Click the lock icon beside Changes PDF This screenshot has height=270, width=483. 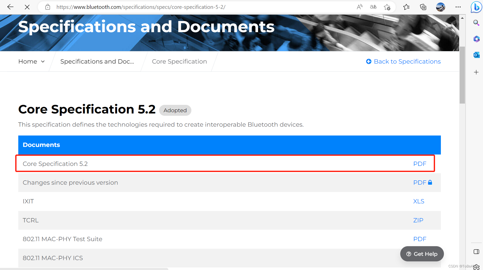pos(430,182)
